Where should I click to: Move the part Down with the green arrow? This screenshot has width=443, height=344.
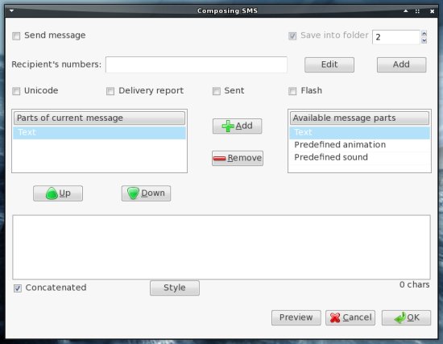tap(146, 193)
